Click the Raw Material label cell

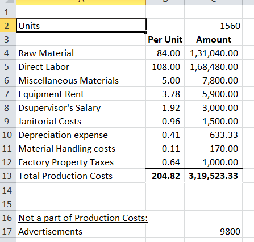tap(81, 53)
